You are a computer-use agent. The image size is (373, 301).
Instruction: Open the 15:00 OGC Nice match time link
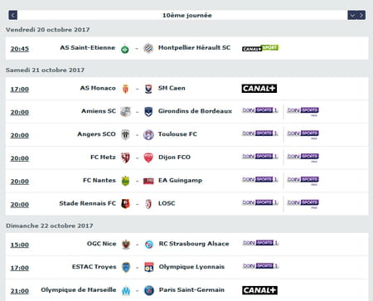coord(20,245)
